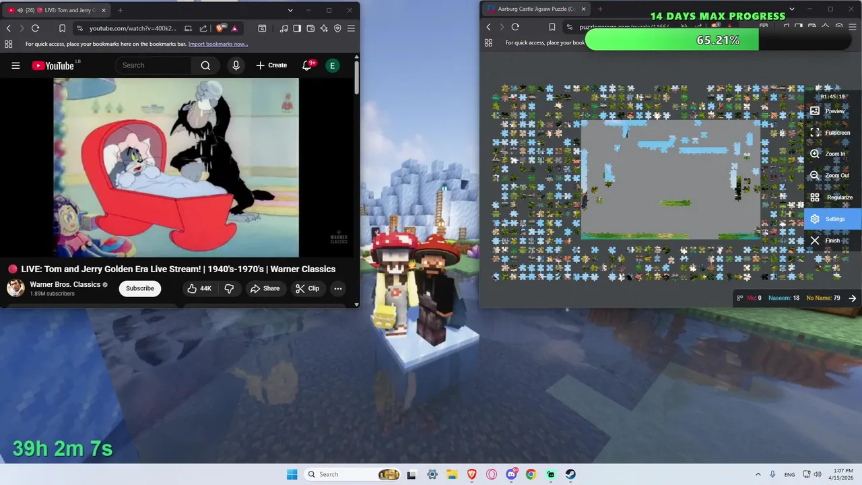
Task: Open the tab search dropdown in YouTube window
Action: click(x=290, y=10)
